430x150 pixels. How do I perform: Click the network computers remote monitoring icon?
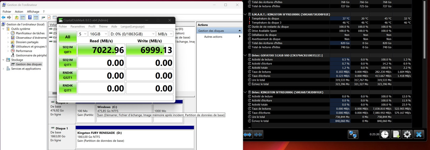pos(353,135)
